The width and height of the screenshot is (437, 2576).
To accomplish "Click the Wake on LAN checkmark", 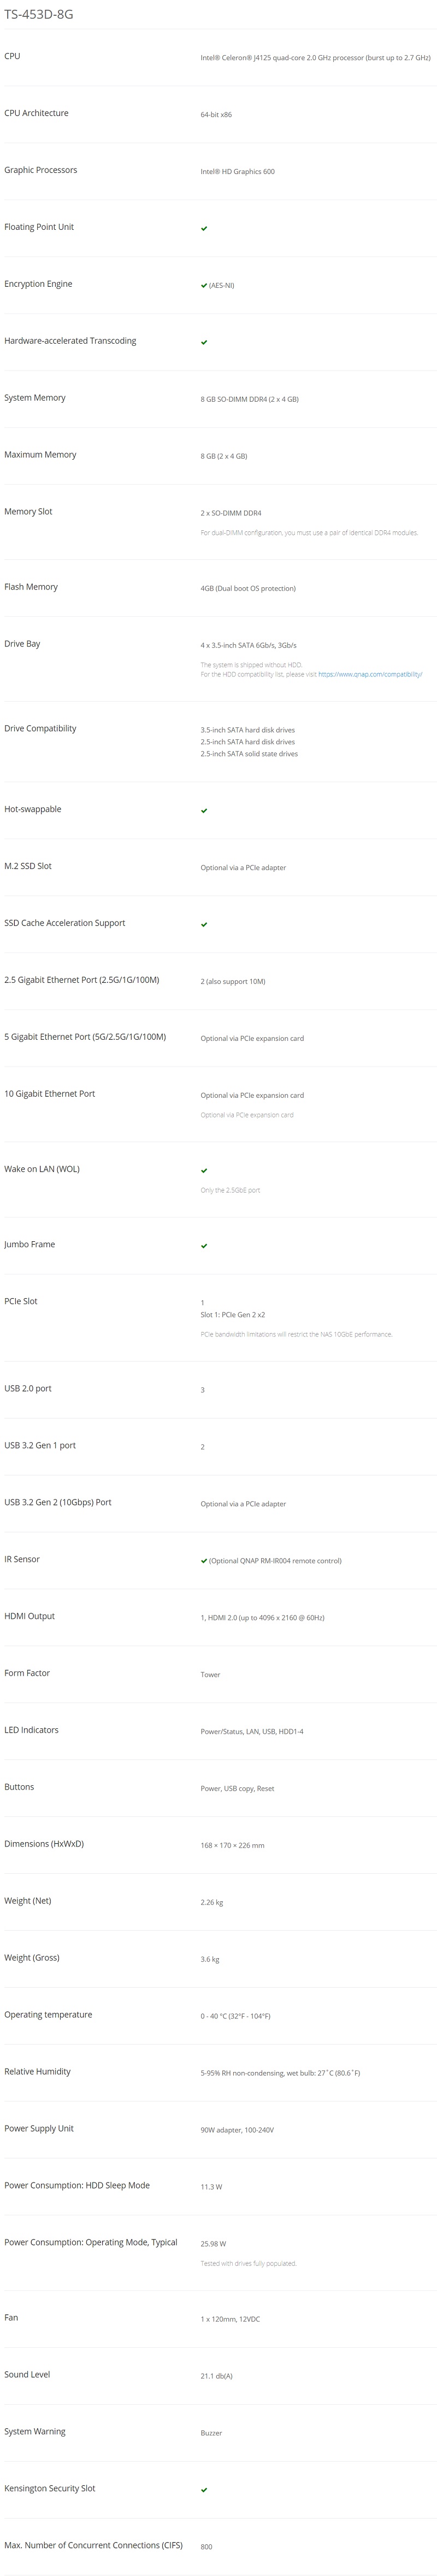I will [204, 1170].
